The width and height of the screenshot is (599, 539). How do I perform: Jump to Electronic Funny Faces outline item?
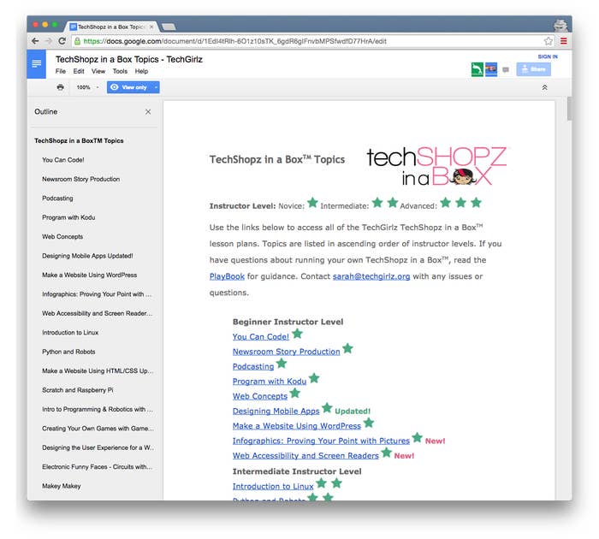coord(97,466)
